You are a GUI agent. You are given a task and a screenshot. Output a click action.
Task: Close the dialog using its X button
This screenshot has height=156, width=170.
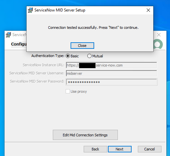pos(148,10)
